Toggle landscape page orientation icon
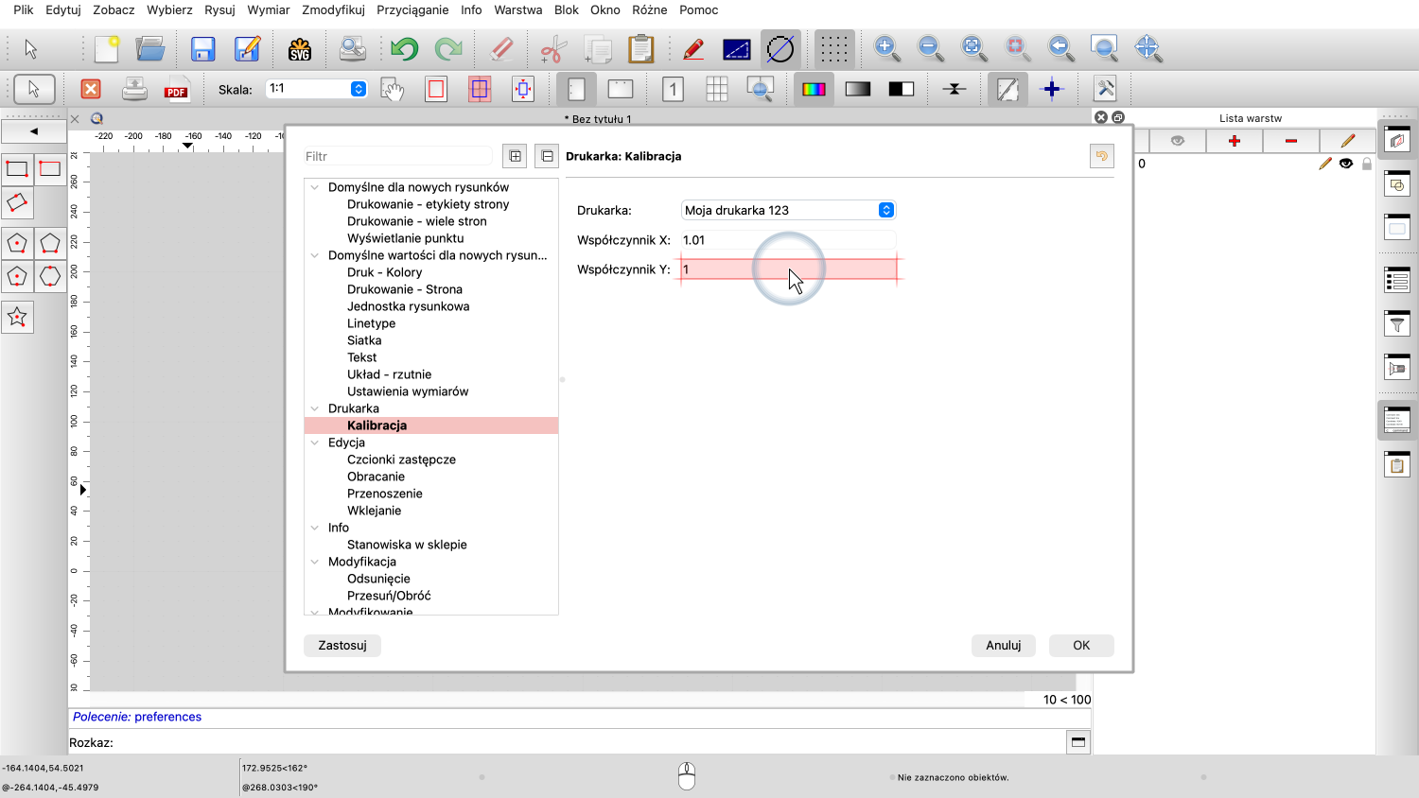Image resolution: width=1419 pixels, height=798 pixels. pyautogui.click(x=620, y=89)
